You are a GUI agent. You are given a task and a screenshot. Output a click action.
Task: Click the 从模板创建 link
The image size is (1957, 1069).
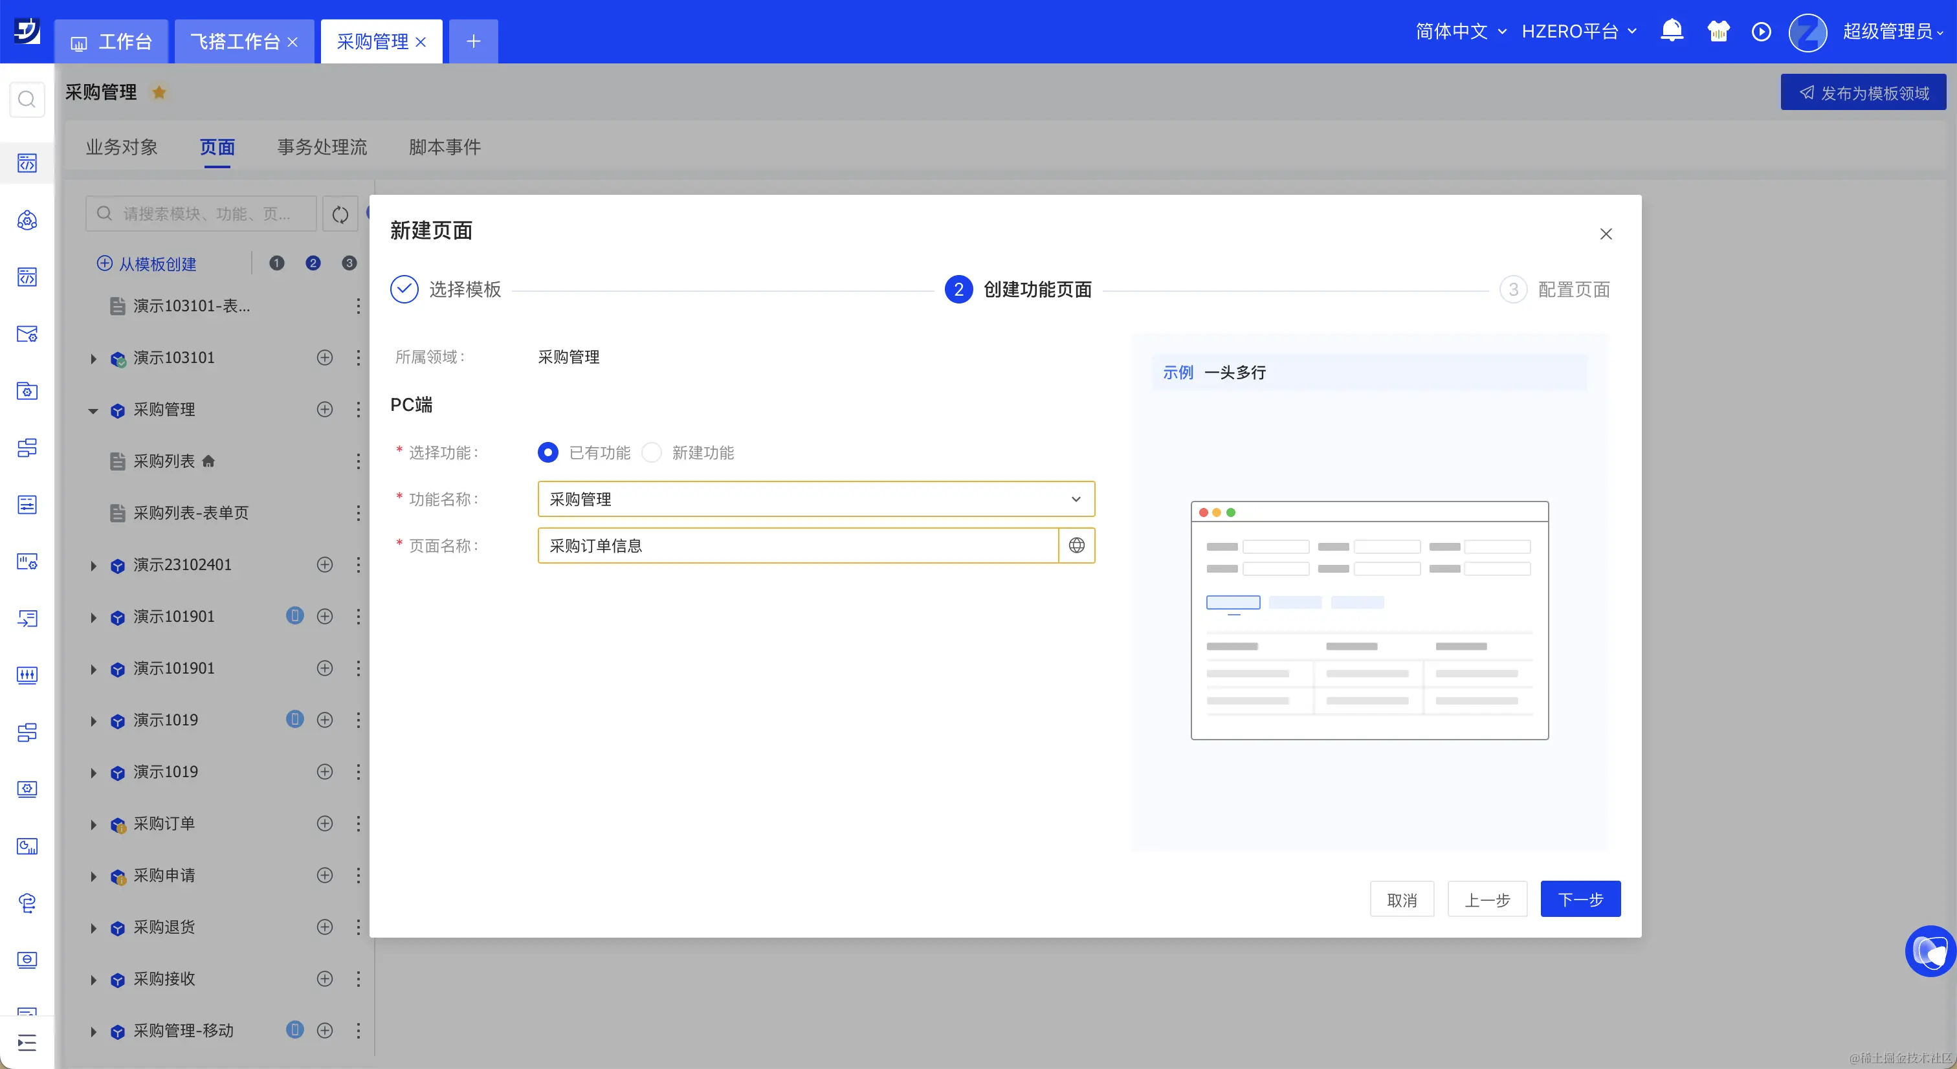148,263
